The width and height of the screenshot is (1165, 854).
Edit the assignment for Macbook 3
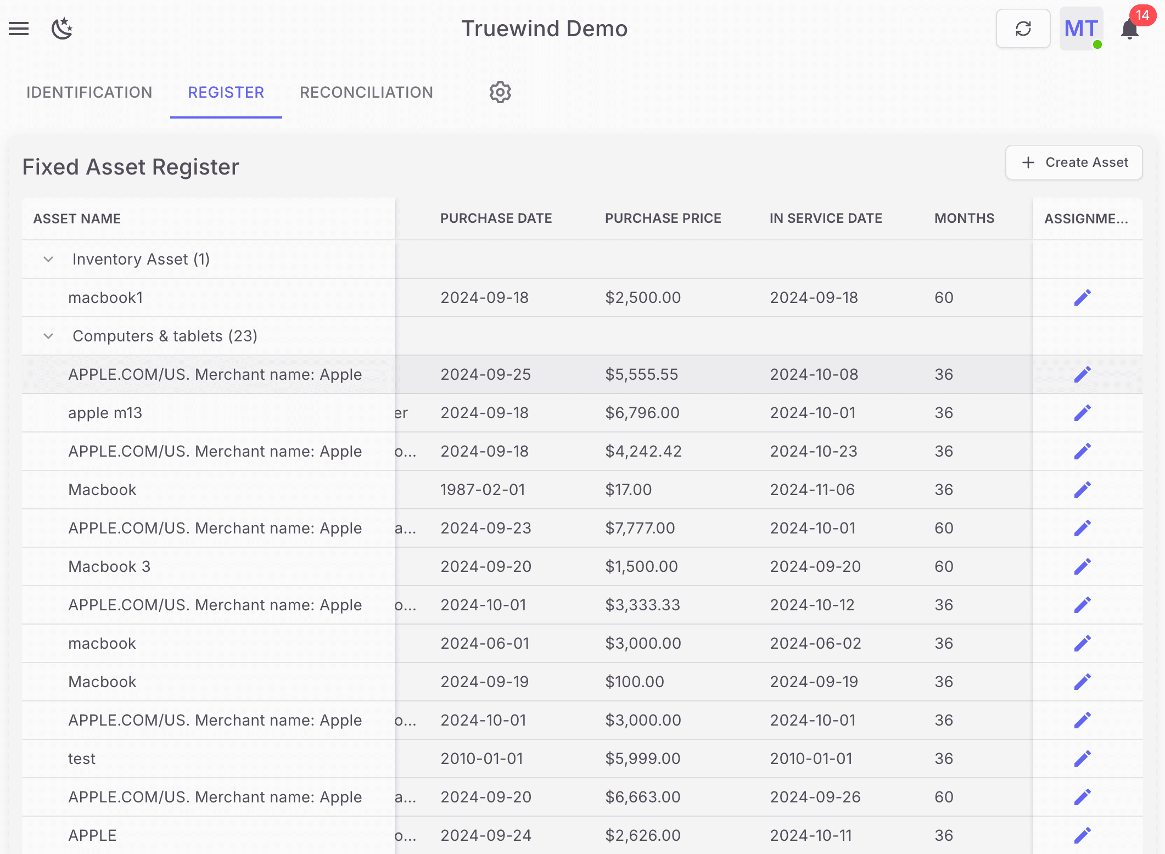pyautogui.click(x=1082, y=566)
